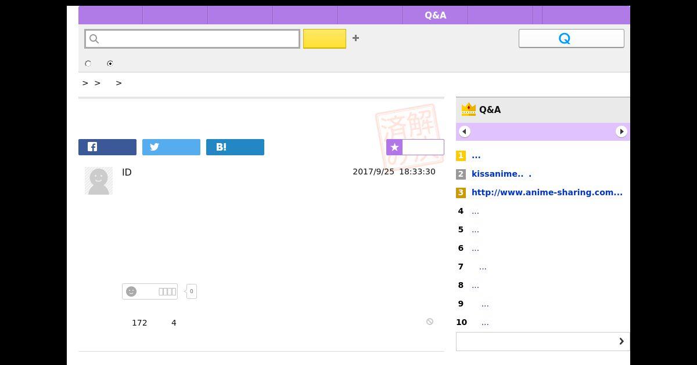This screenshot has width=697, height=365.
Task: Click the view count 172
Action: click(x=139, y=323)
